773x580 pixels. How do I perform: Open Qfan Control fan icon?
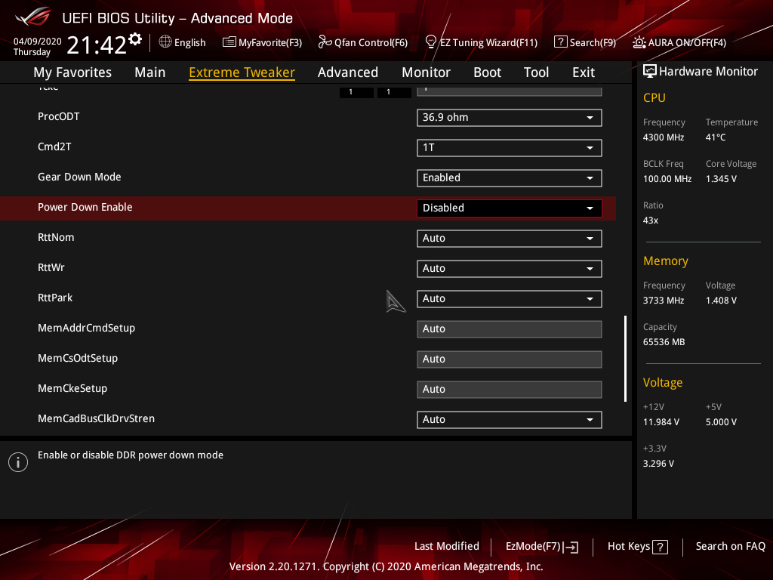click(325, 42)
